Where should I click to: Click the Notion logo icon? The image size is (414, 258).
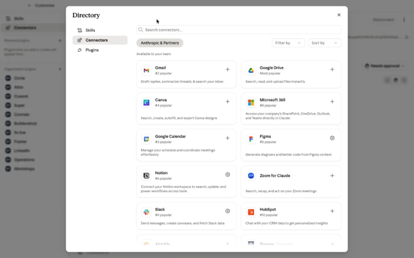146,176
